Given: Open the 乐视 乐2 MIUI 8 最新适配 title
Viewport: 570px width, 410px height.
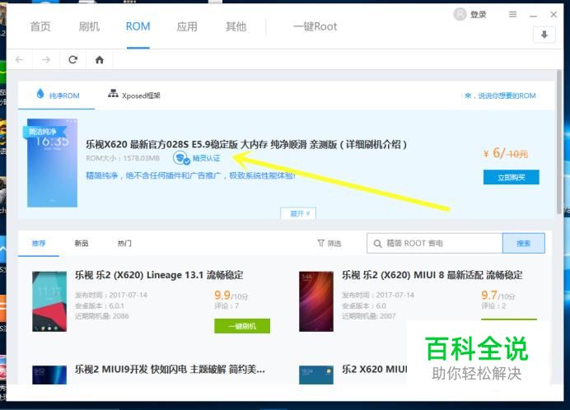Looking at the screenshot, I should point(432,275).
